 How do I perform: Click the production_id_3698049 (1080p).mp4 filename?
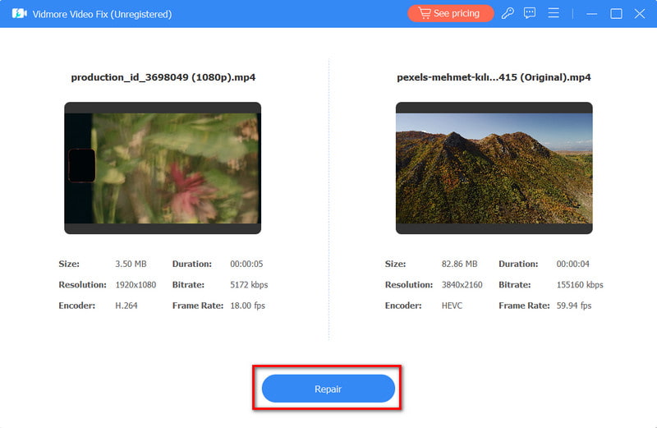click(162, 77)
